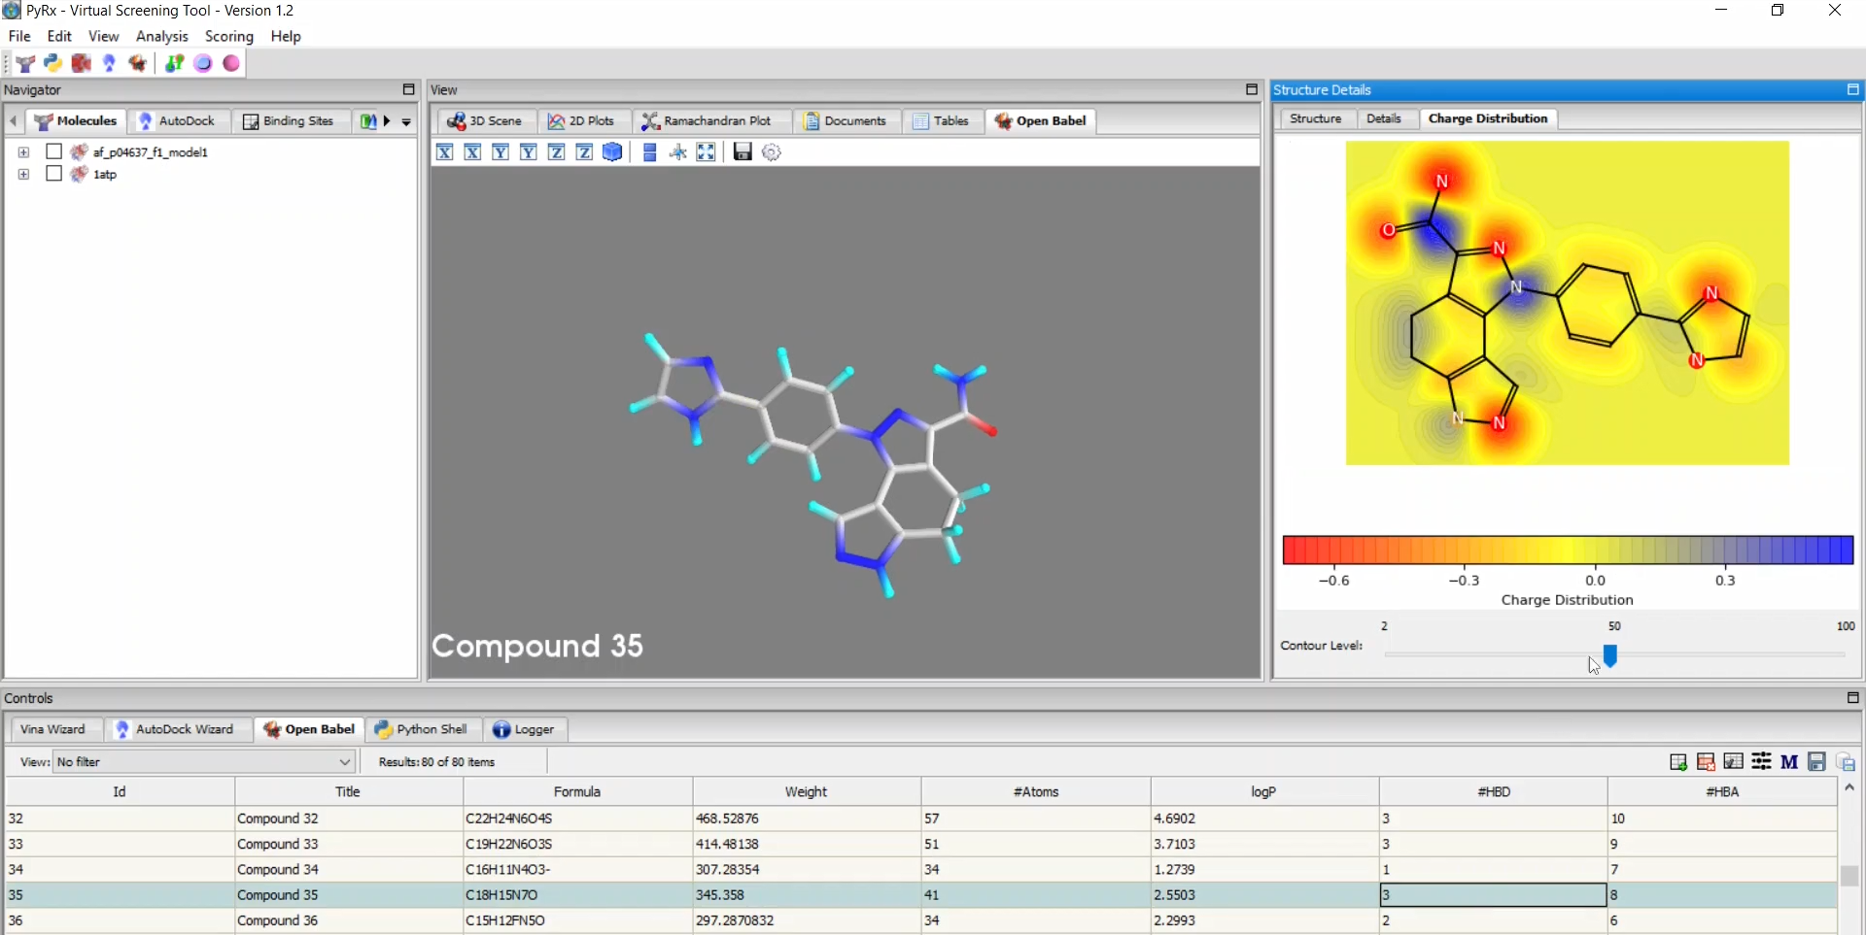Click the Navigator tabs left scroll arrow

point(13,121)
